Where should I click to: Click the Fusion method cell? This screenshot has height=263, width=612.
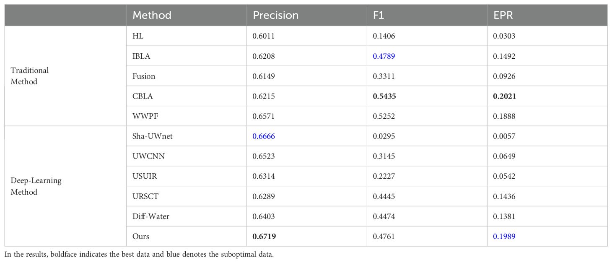[186, 76]
